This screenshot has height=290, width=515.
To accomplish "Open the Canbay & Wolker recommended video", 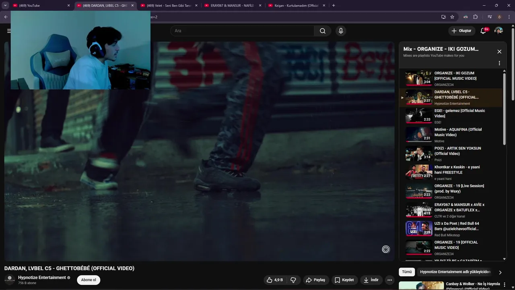I will (x=473, y=286).
